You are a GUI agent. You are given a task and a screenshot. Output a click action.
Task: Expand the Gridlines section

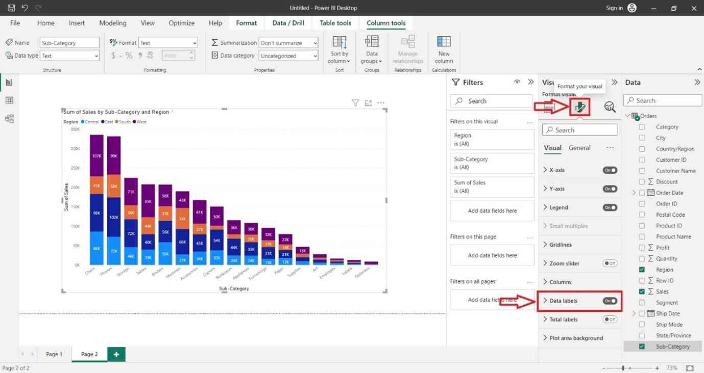click(x=560, y=245)
